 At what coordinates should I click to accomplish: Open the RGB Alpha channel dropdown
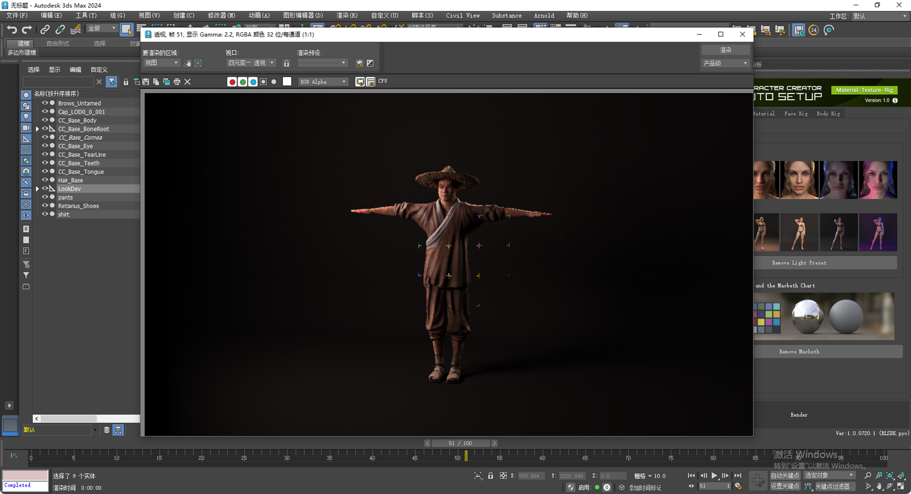[x=322, y=81]
